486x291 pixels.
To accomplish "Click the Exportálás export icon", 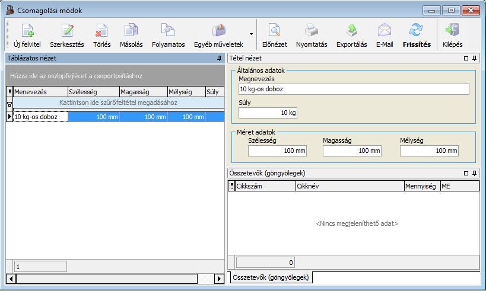I will click(x=352, y=31).
